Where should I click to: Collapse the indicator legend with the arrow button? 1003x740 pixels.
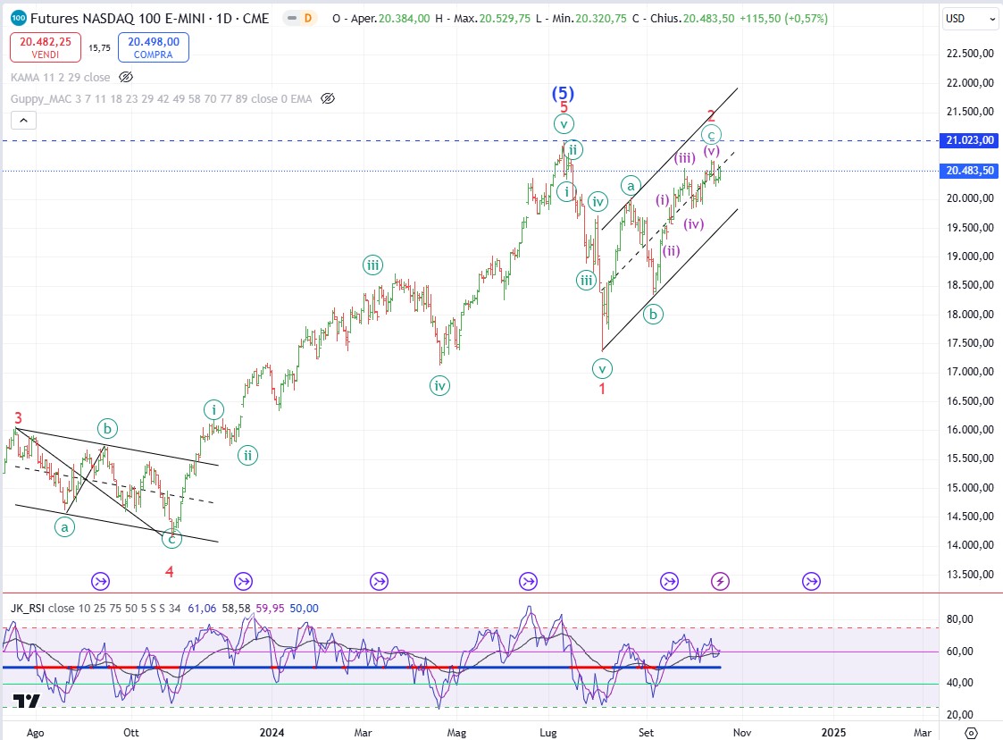pos(23,120)
